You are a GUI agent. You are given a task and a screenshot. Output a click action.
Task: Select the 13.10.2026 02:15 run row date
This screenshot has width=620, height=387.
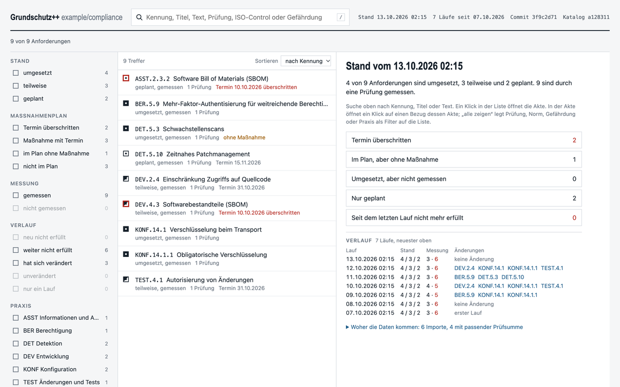(370, 259)
